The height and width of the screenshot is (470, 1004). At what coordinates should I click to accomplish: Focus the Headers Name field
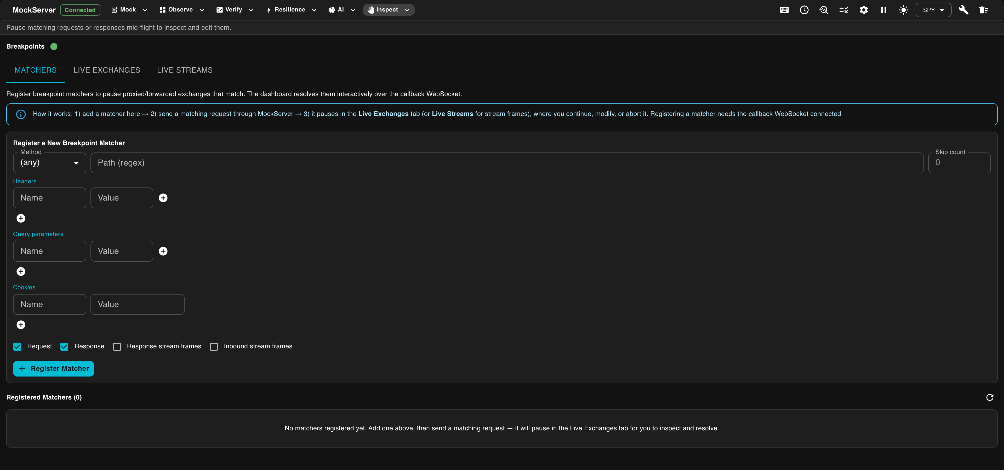[x=49, y=198]
